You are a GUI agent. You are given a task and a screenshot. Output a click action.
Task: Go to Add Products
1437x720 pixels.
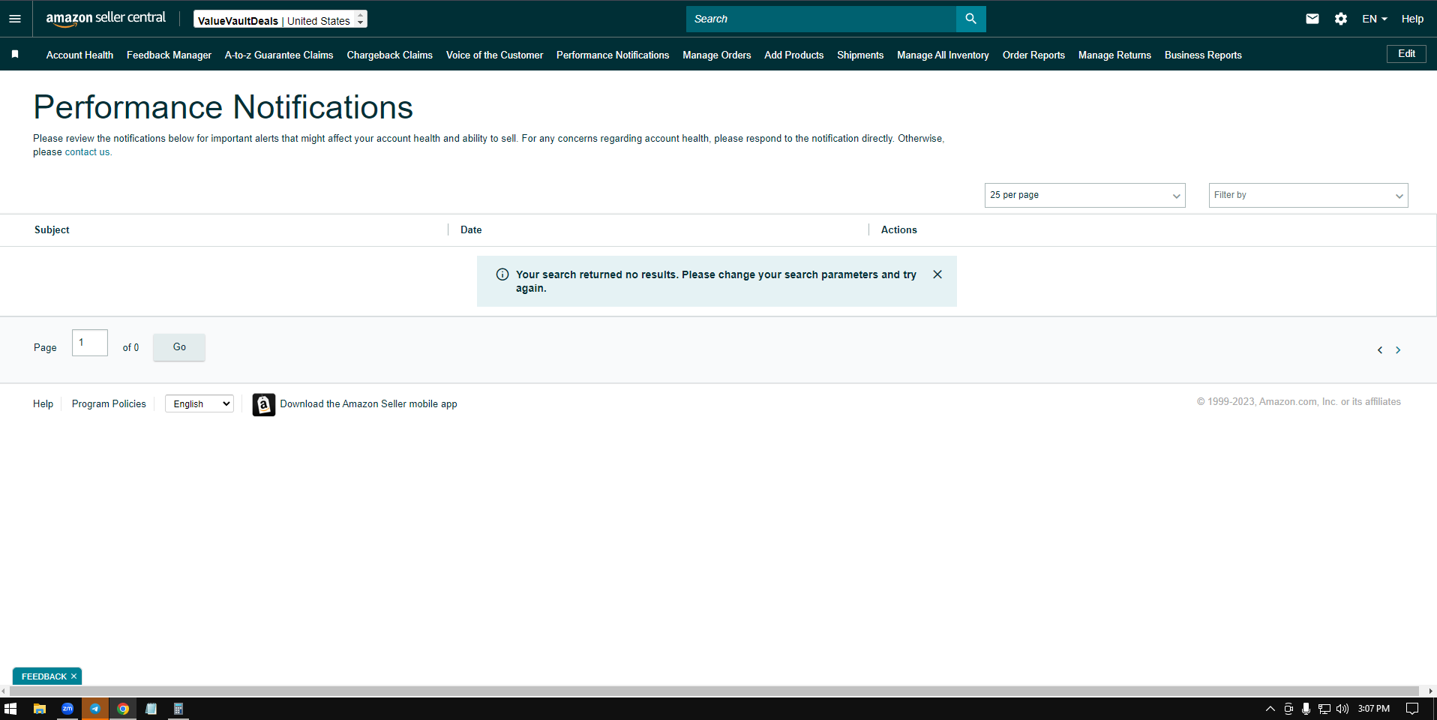click(x=793, y=55)
